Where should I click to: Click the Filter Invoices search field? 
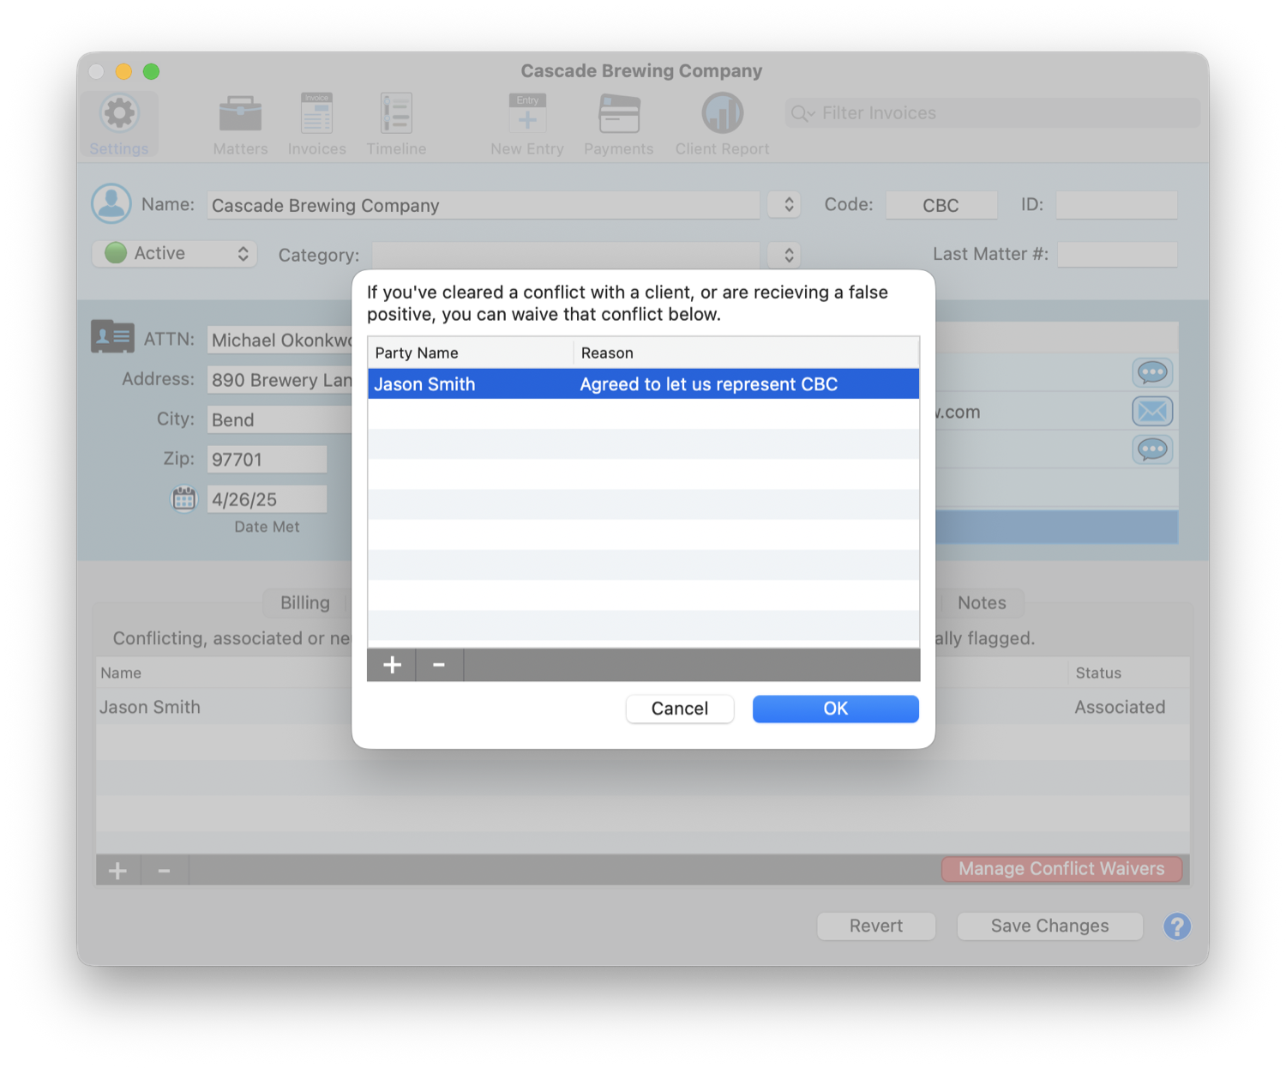pos(993,113)
